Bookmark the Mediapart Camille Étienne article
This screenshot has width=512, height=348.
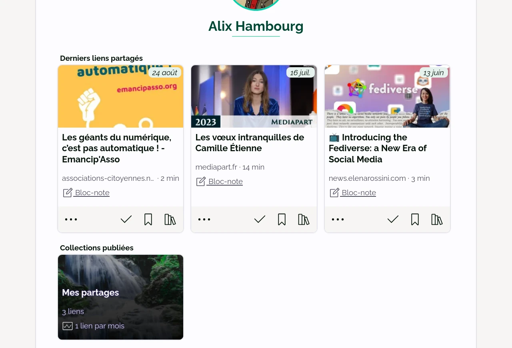click(282, 219)
